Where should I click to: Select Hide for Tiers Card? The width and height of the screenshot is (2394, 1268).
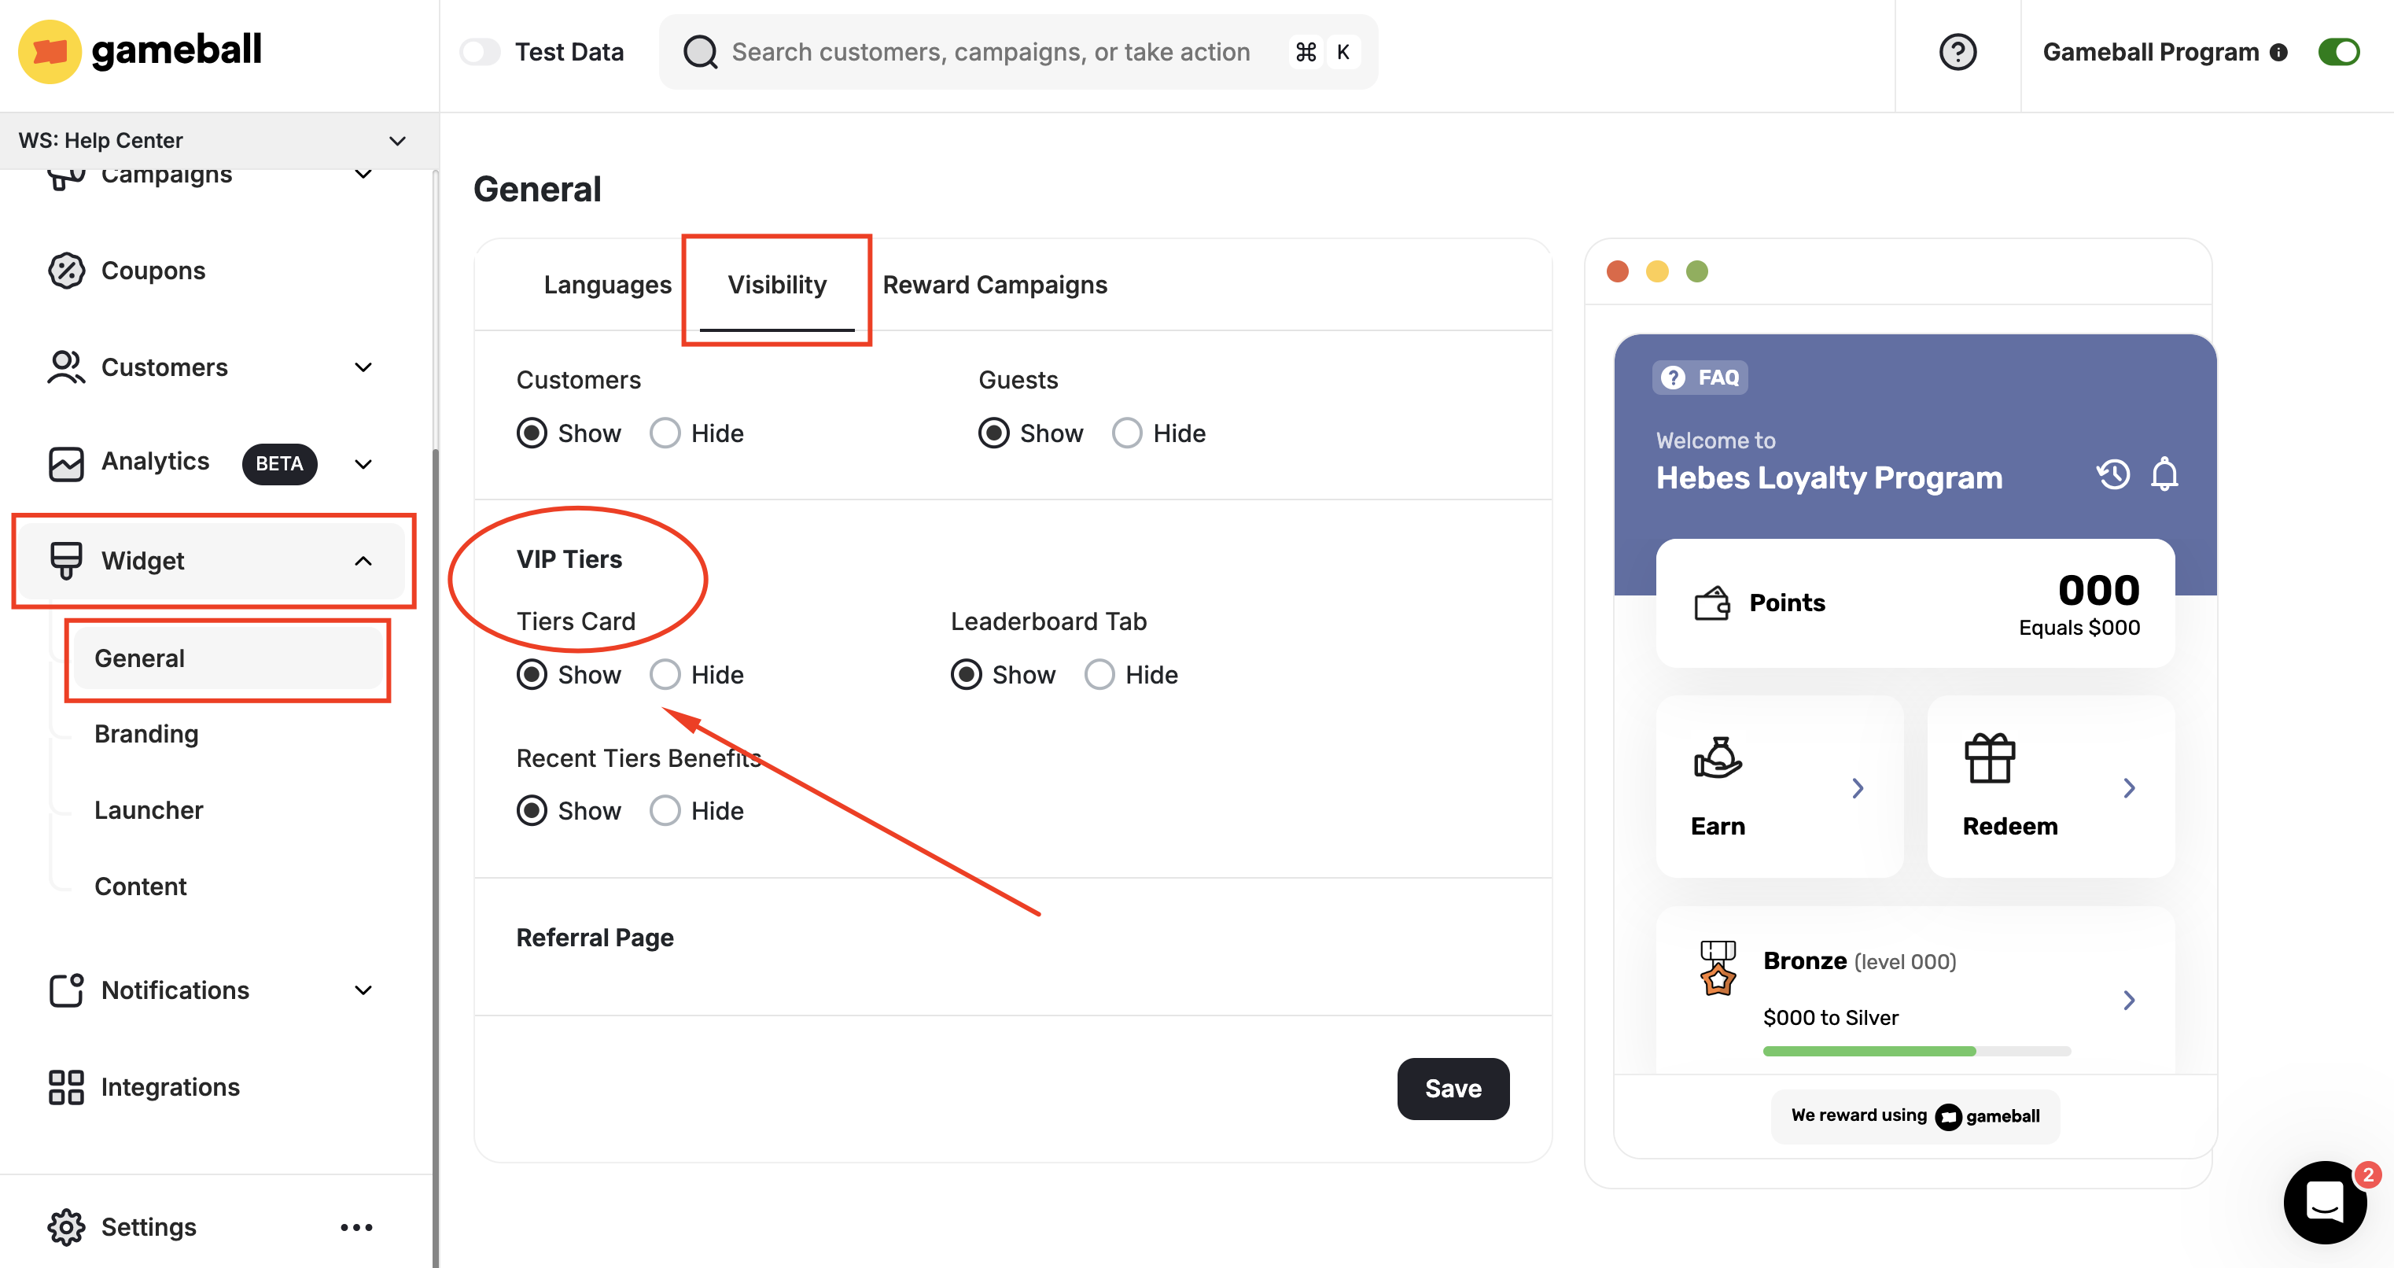665,675
